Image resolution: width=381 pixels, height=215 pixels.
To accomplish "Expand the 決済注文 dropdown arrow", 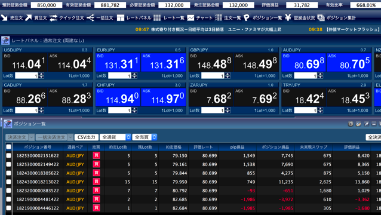I will pyautogui.click(x=32, y=137).
